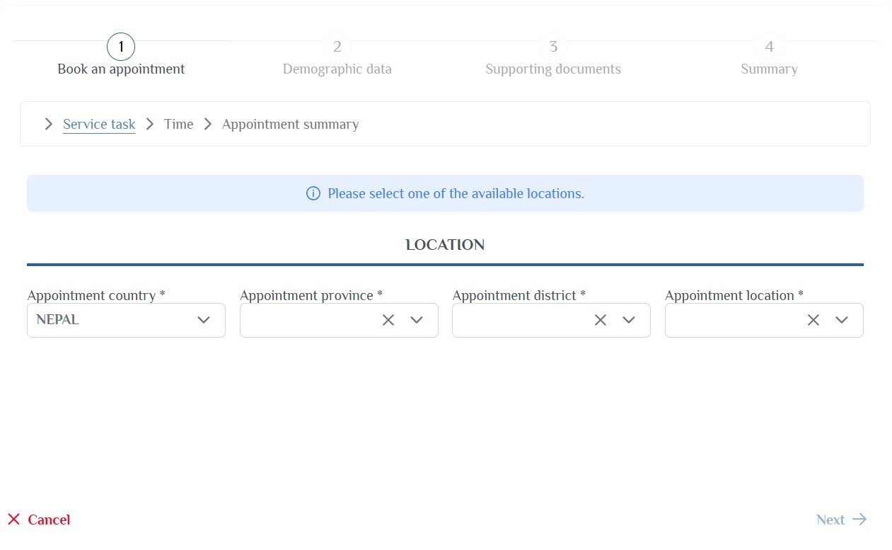This screenshot has width=892, height=550.
Task: Click the chevron before Appointment summary
Action: (x=208, y=124)
